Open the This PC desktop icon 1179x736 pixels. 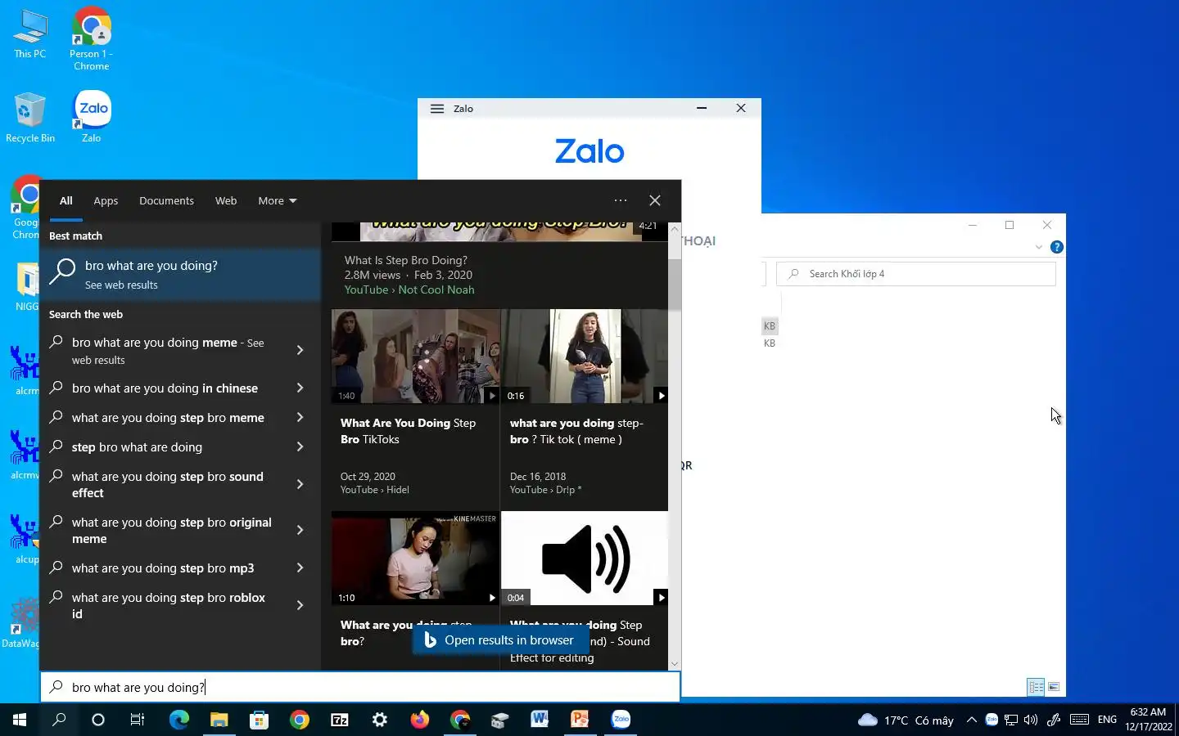[x=30, y=34]
